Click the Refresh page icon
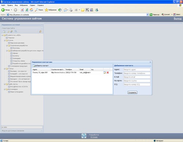This screenshot has width=183, height=142. pos(27,10)
